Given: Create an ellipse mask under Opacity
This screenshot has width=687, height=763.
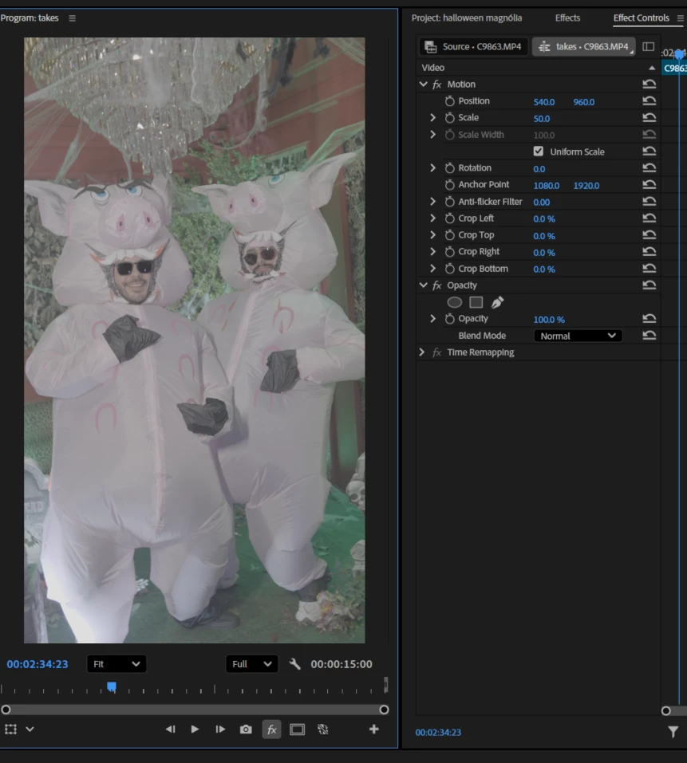Looking at the screenshot, I should tap(454, 302).
